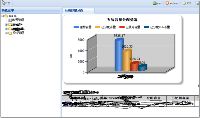
Task: Click the blue 原始容量 legend swatch
Action: coord(76,27)
